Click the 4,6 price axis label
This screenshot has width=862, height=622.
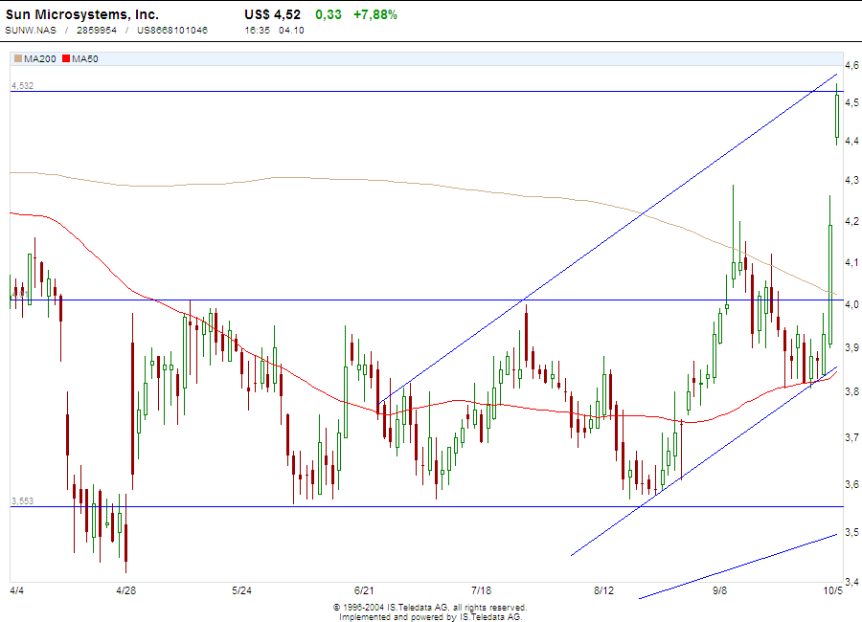click(x=852, y=65)
